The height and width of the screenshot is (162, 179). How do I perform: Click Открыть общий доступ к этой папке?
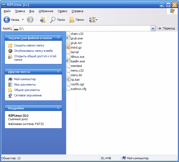(x=35, y=58)
